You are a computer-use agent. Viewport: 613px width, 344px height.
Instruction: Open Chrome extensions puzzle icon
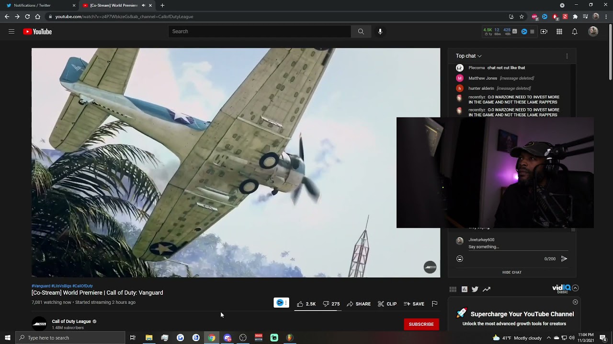click(575, 17)
